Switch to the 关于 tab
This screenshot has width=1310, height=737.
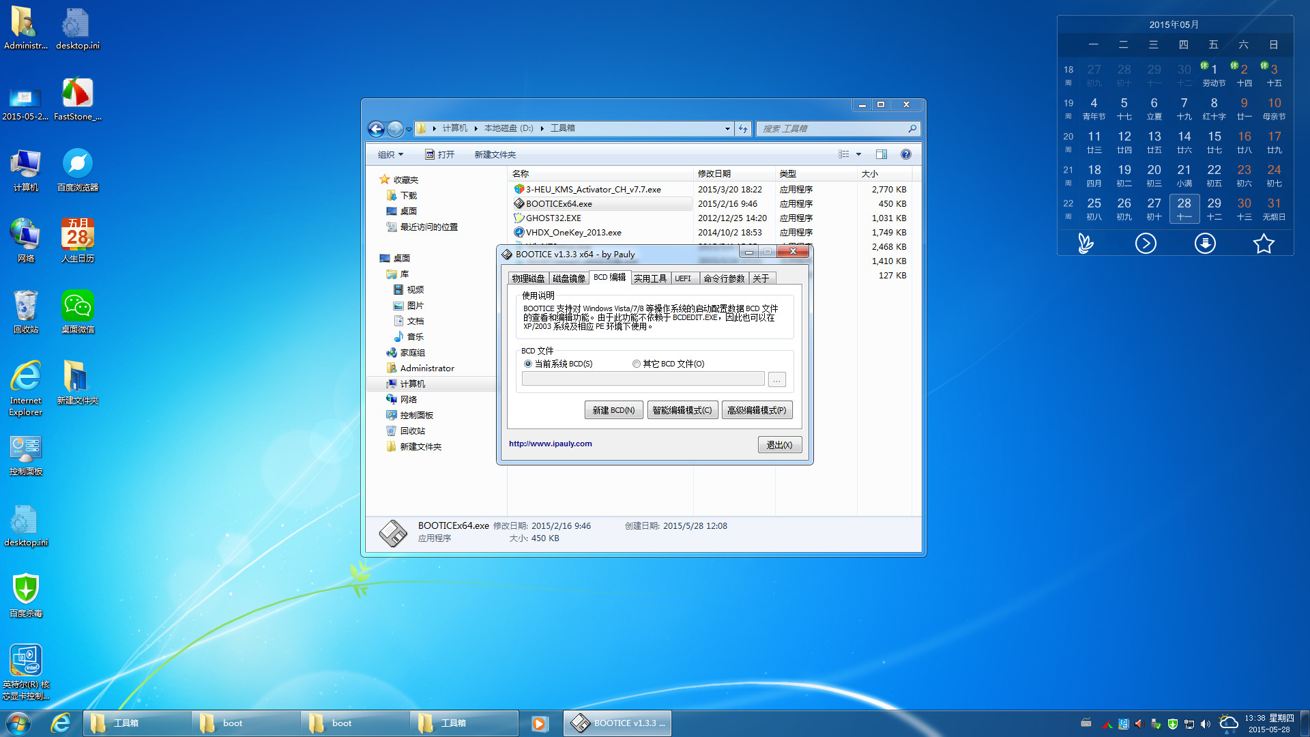(x=761, y=278)
